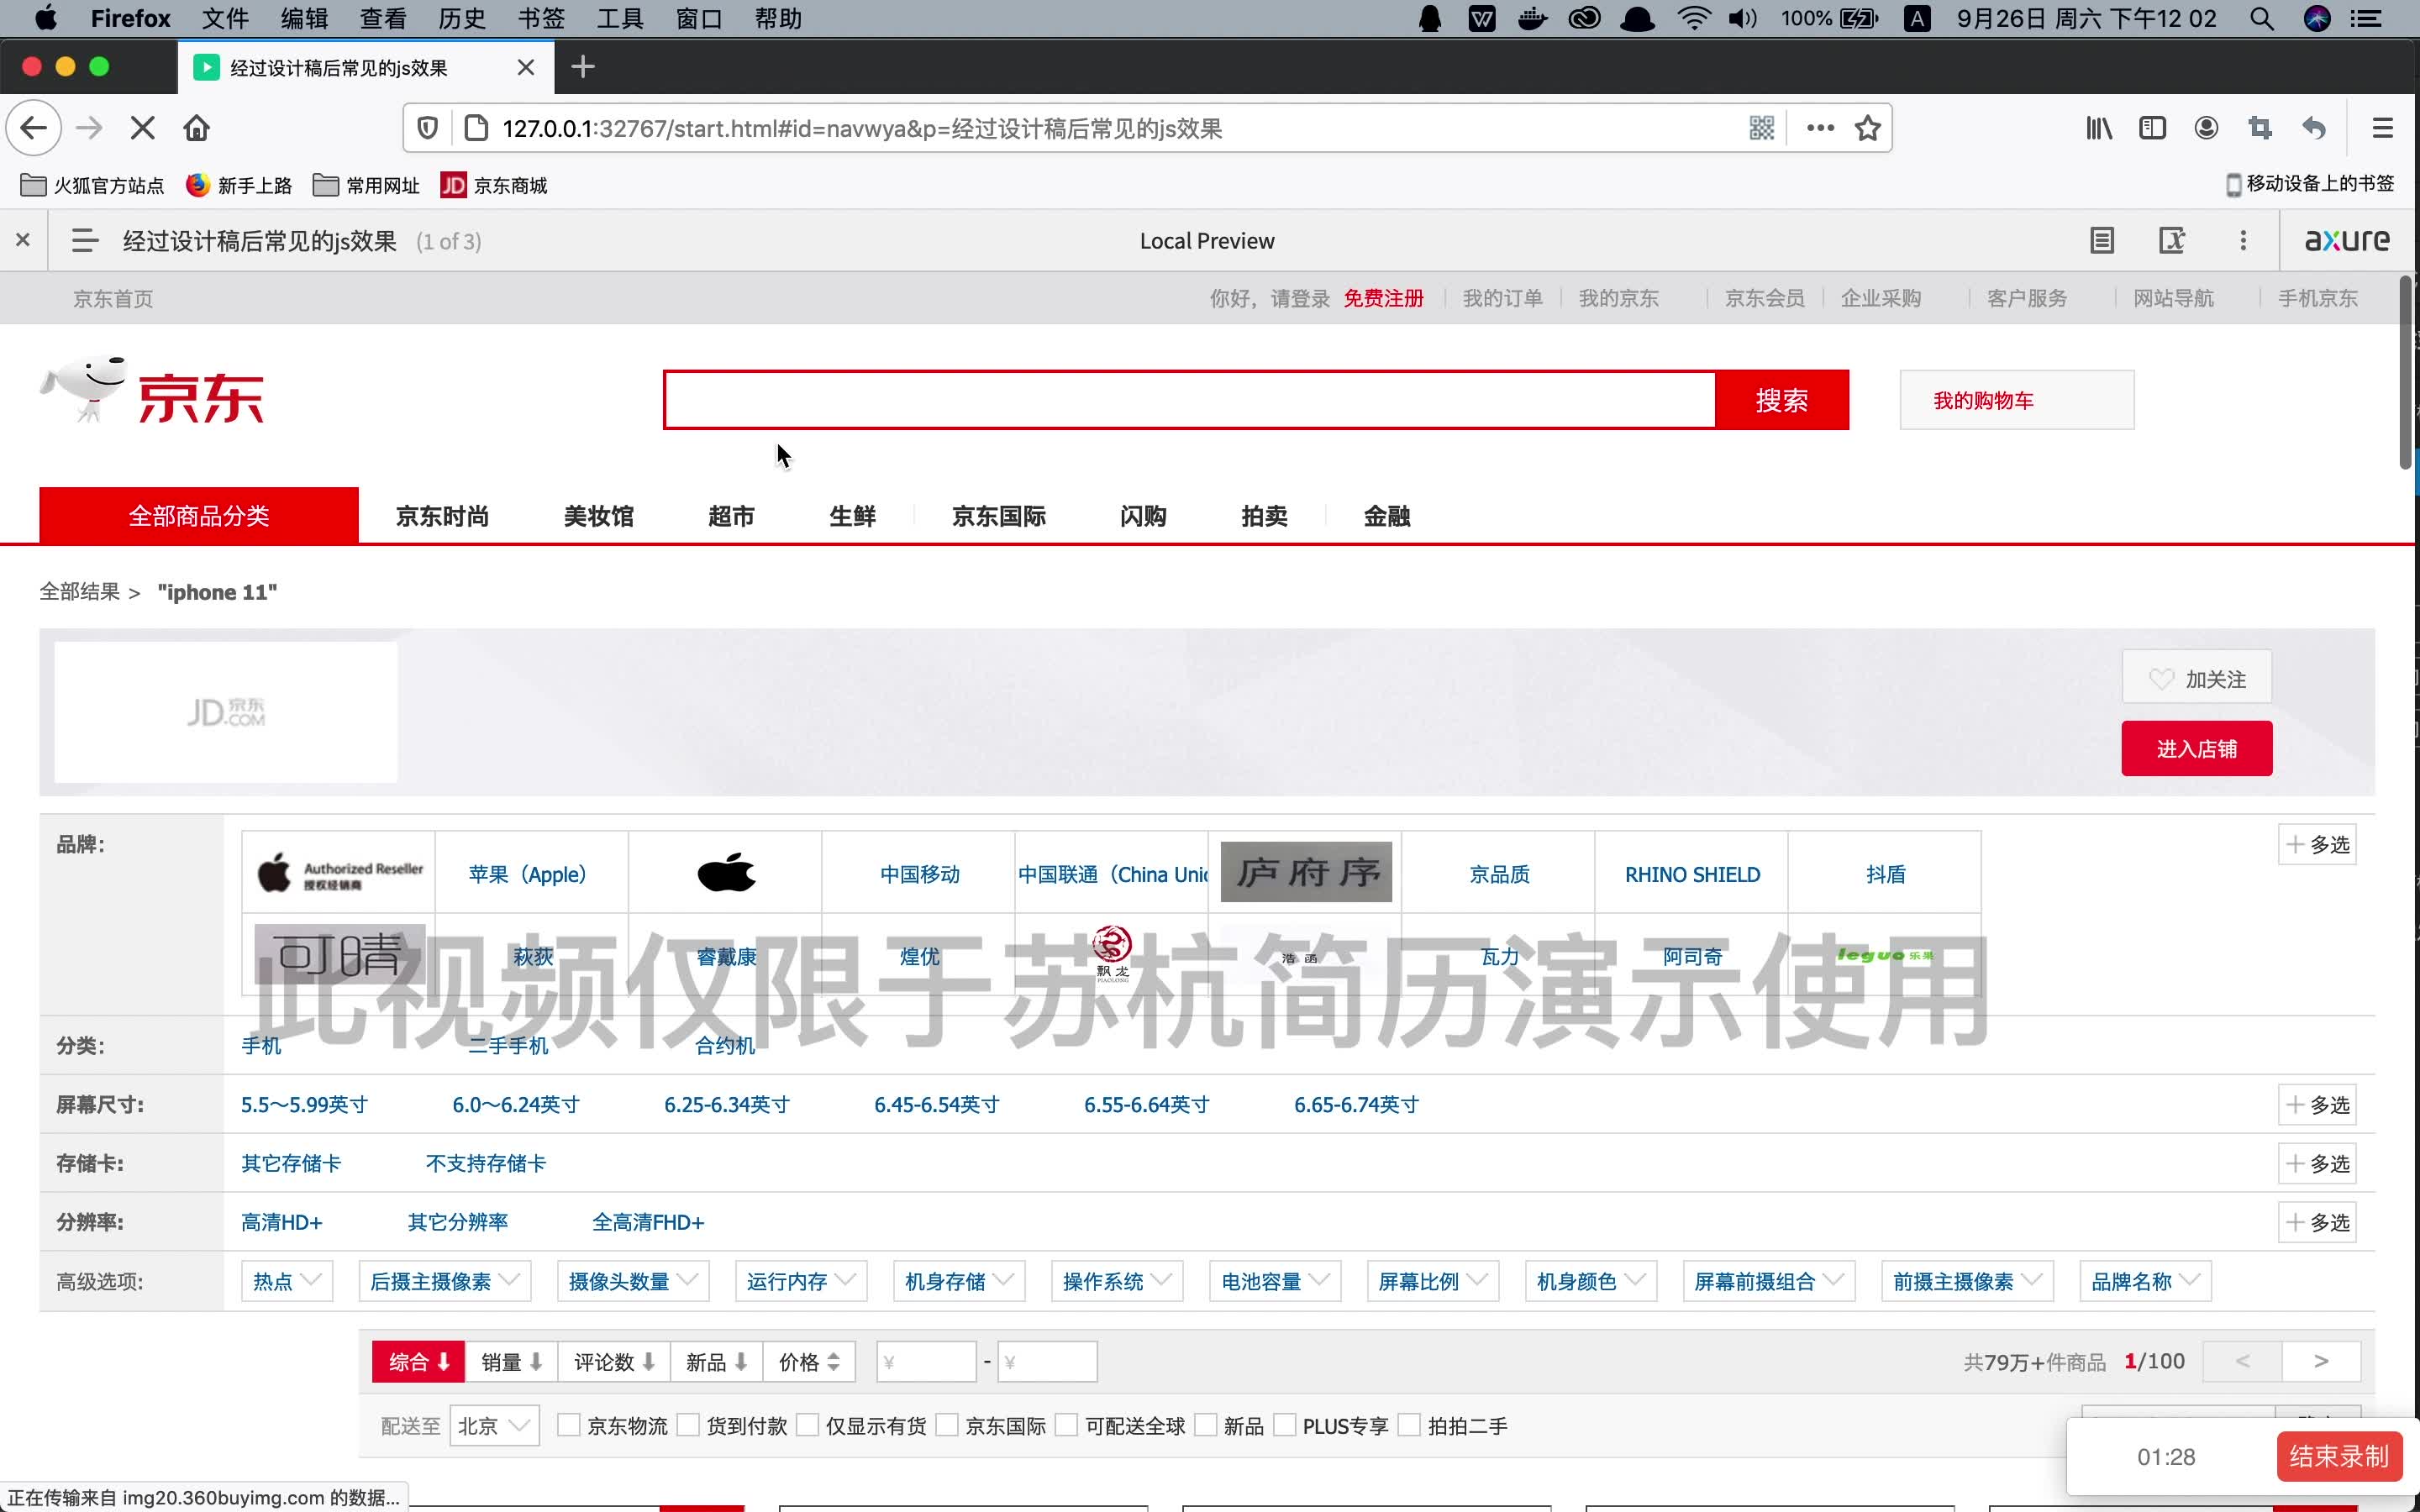
Task: Go back with the browser back arrow
Action: (x=34, y=128)
